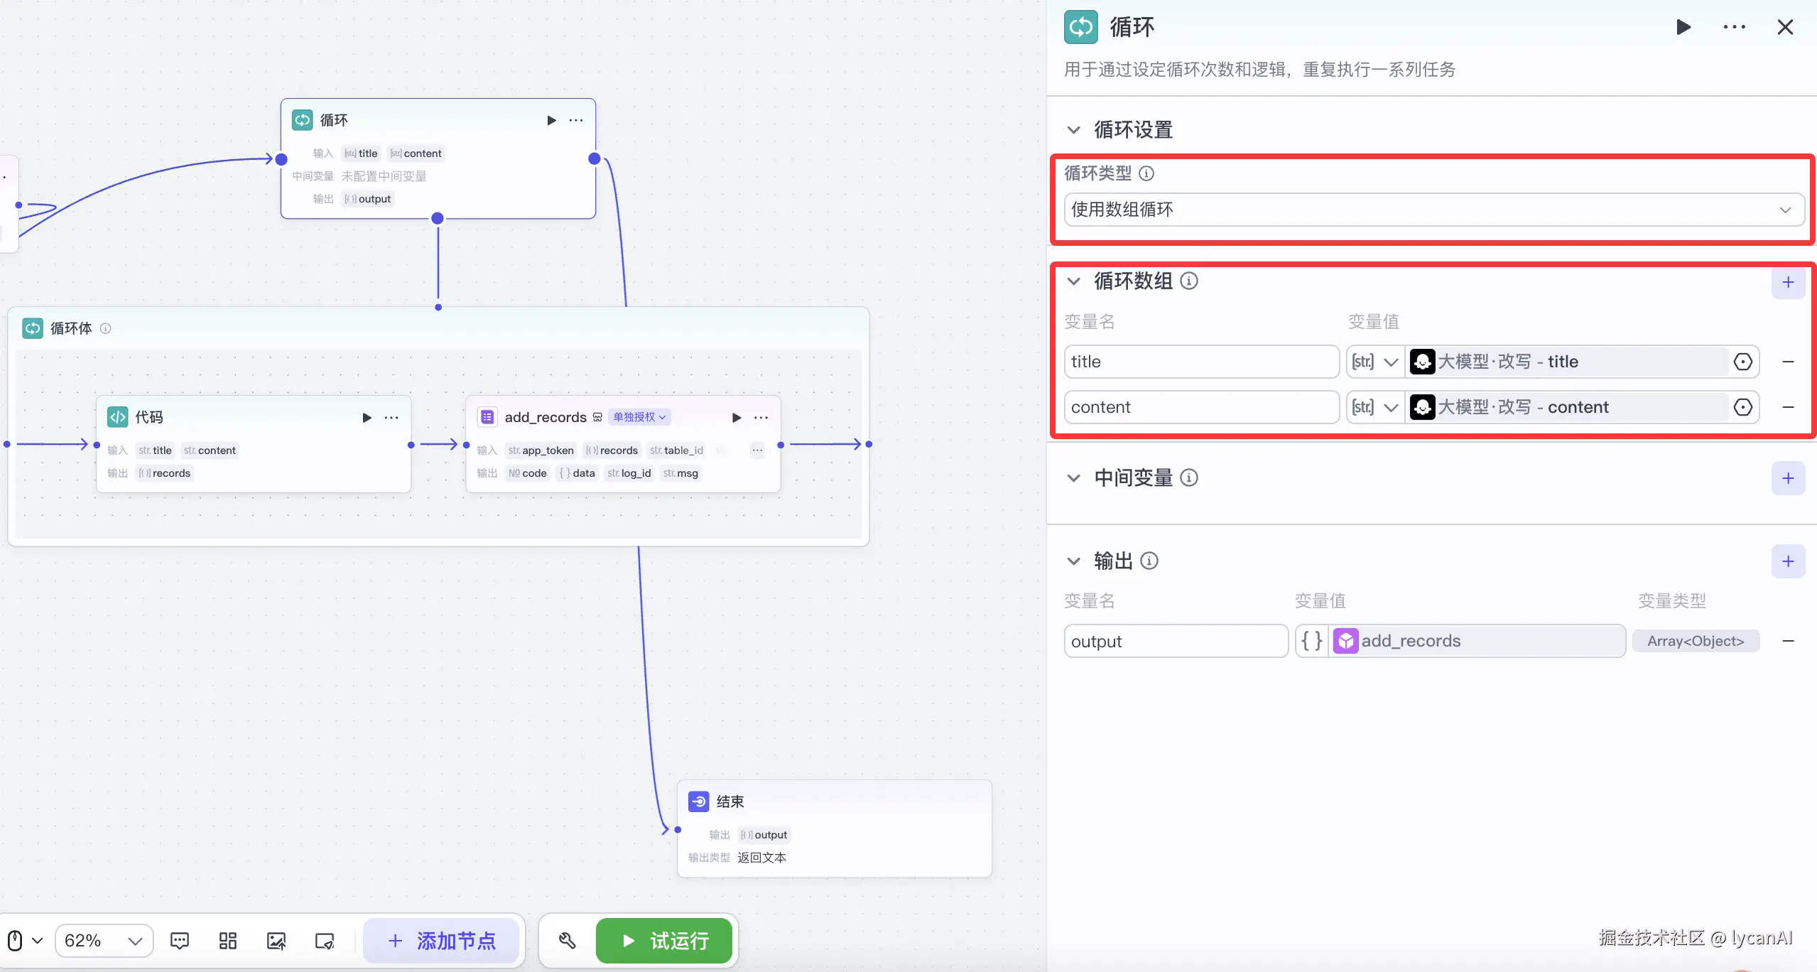The width and height of the screenshot is (1817, 972).
Task: Run the loop node from panel header
Action: pos(1683,28)
